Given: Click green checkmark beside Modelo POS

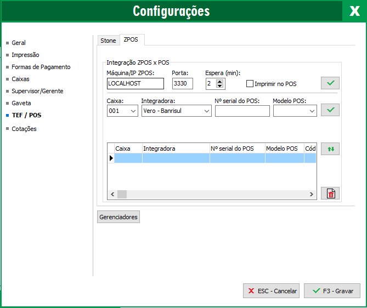Looking at the screenshot, I should [x=330, y=110].
